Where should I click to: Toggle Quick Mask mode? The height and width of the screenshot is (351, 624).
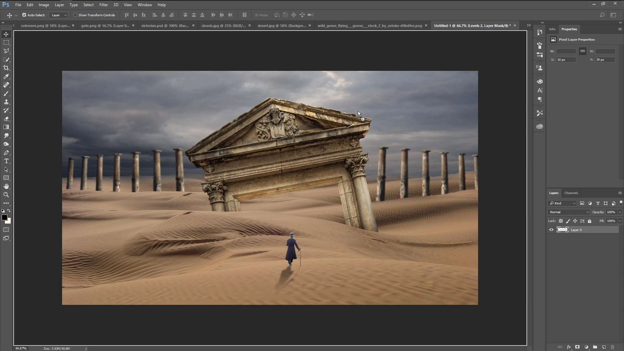[x=6, y=230]
